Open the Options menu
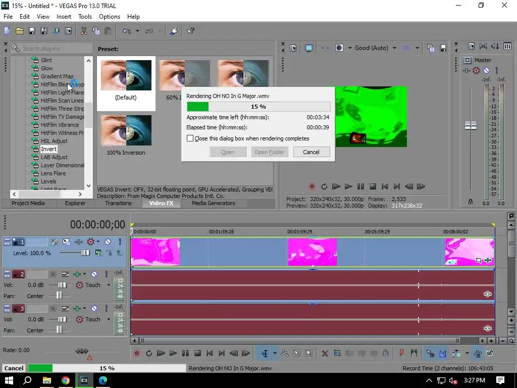 tap(110, 17)
